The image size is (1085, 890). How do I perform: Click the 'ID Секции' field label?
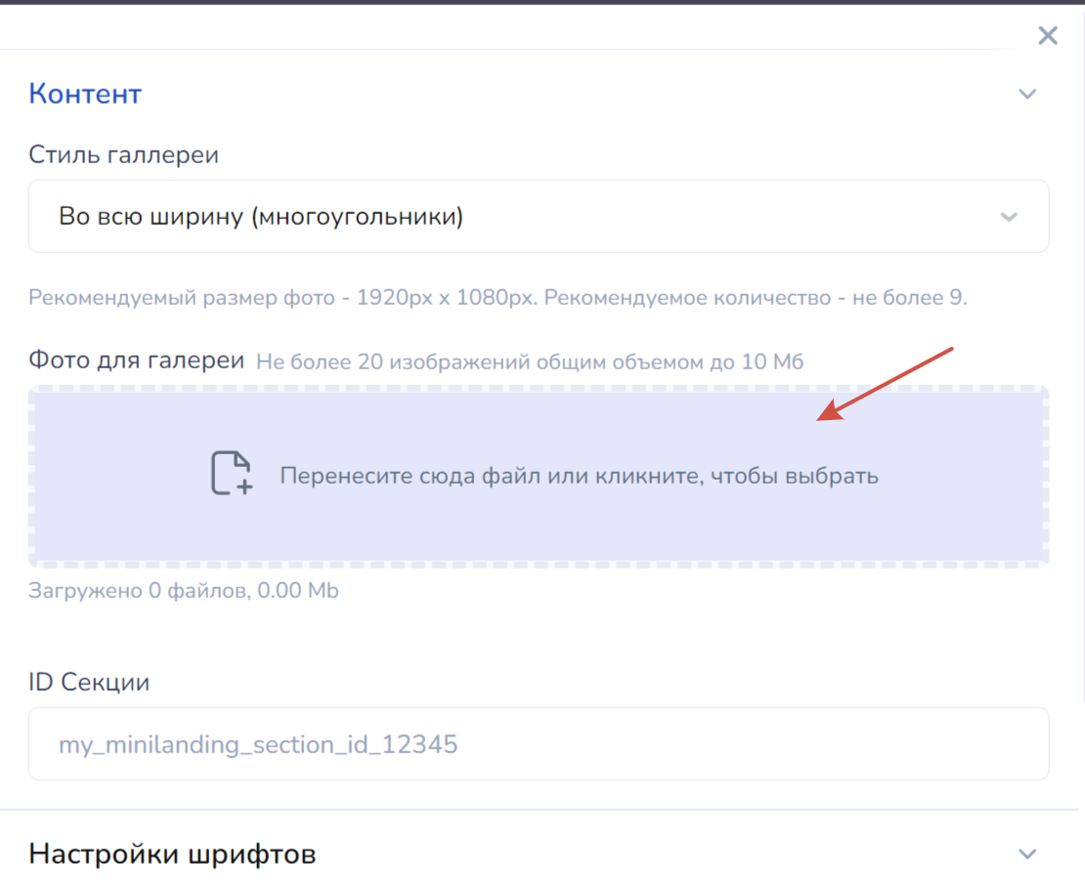pyautogui.click(x=89, y=682)
